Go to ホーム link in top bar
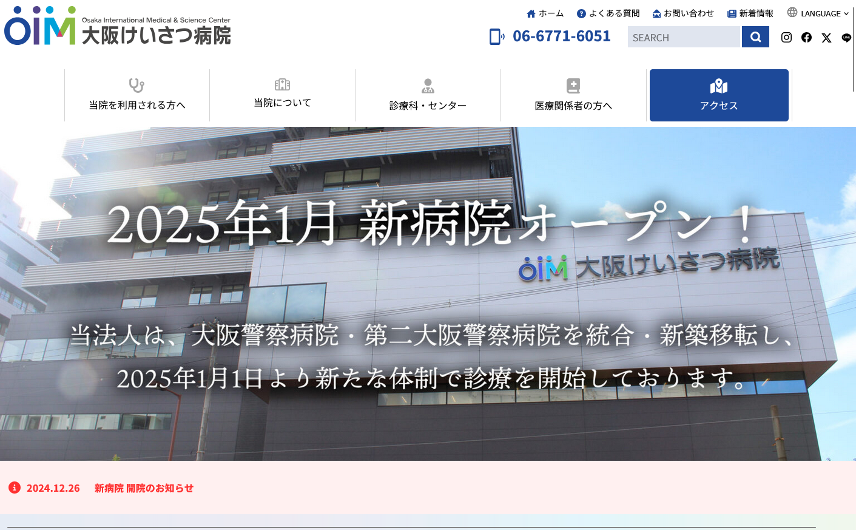This screenshot has height=530, width=856. (545, 13)
